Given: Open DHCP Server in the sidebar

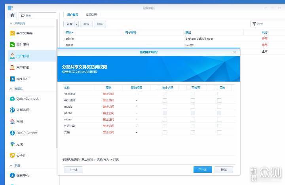Looking at the screenshot, I should coord(27,133).
